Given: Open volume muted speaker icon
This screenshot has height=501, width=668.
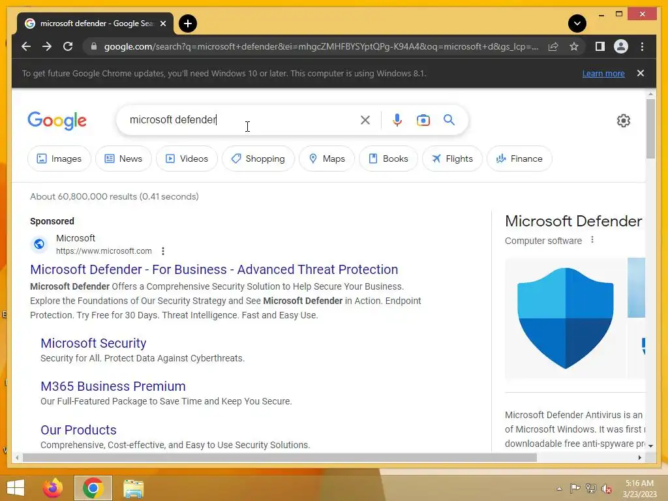Looking at the screenshot, I should [x=606, y=489].
